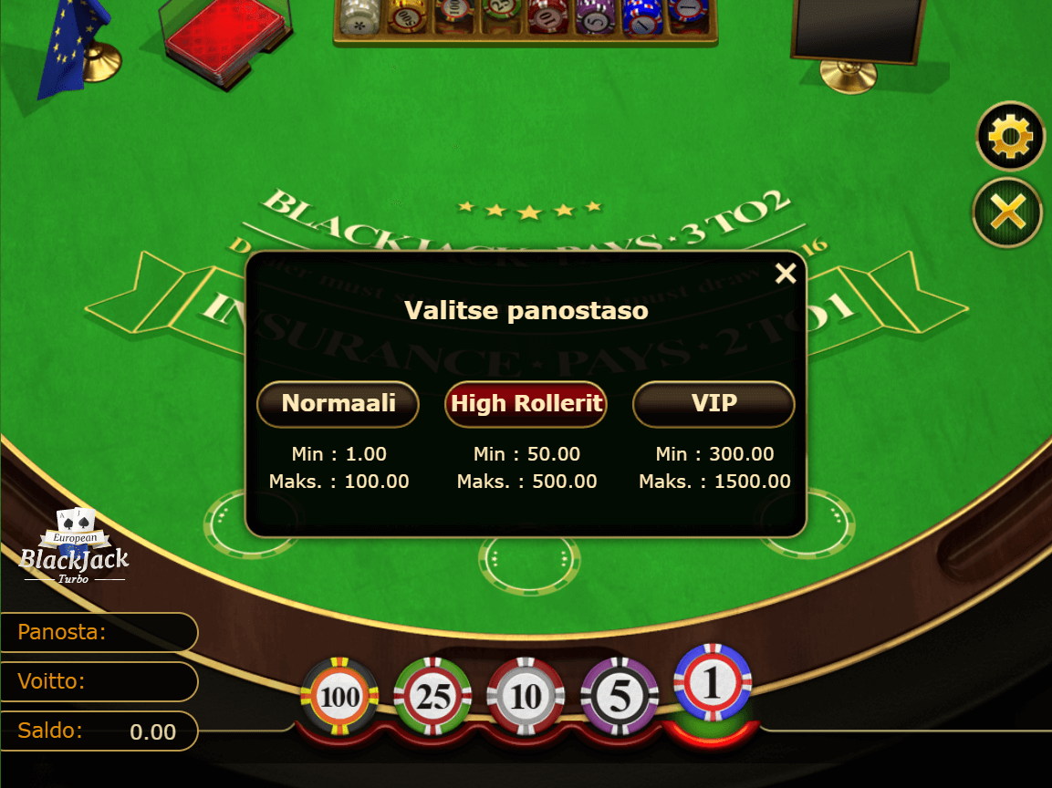Click the Panosta bet field
Viewport: 1052px width, 788px height.
99,632
